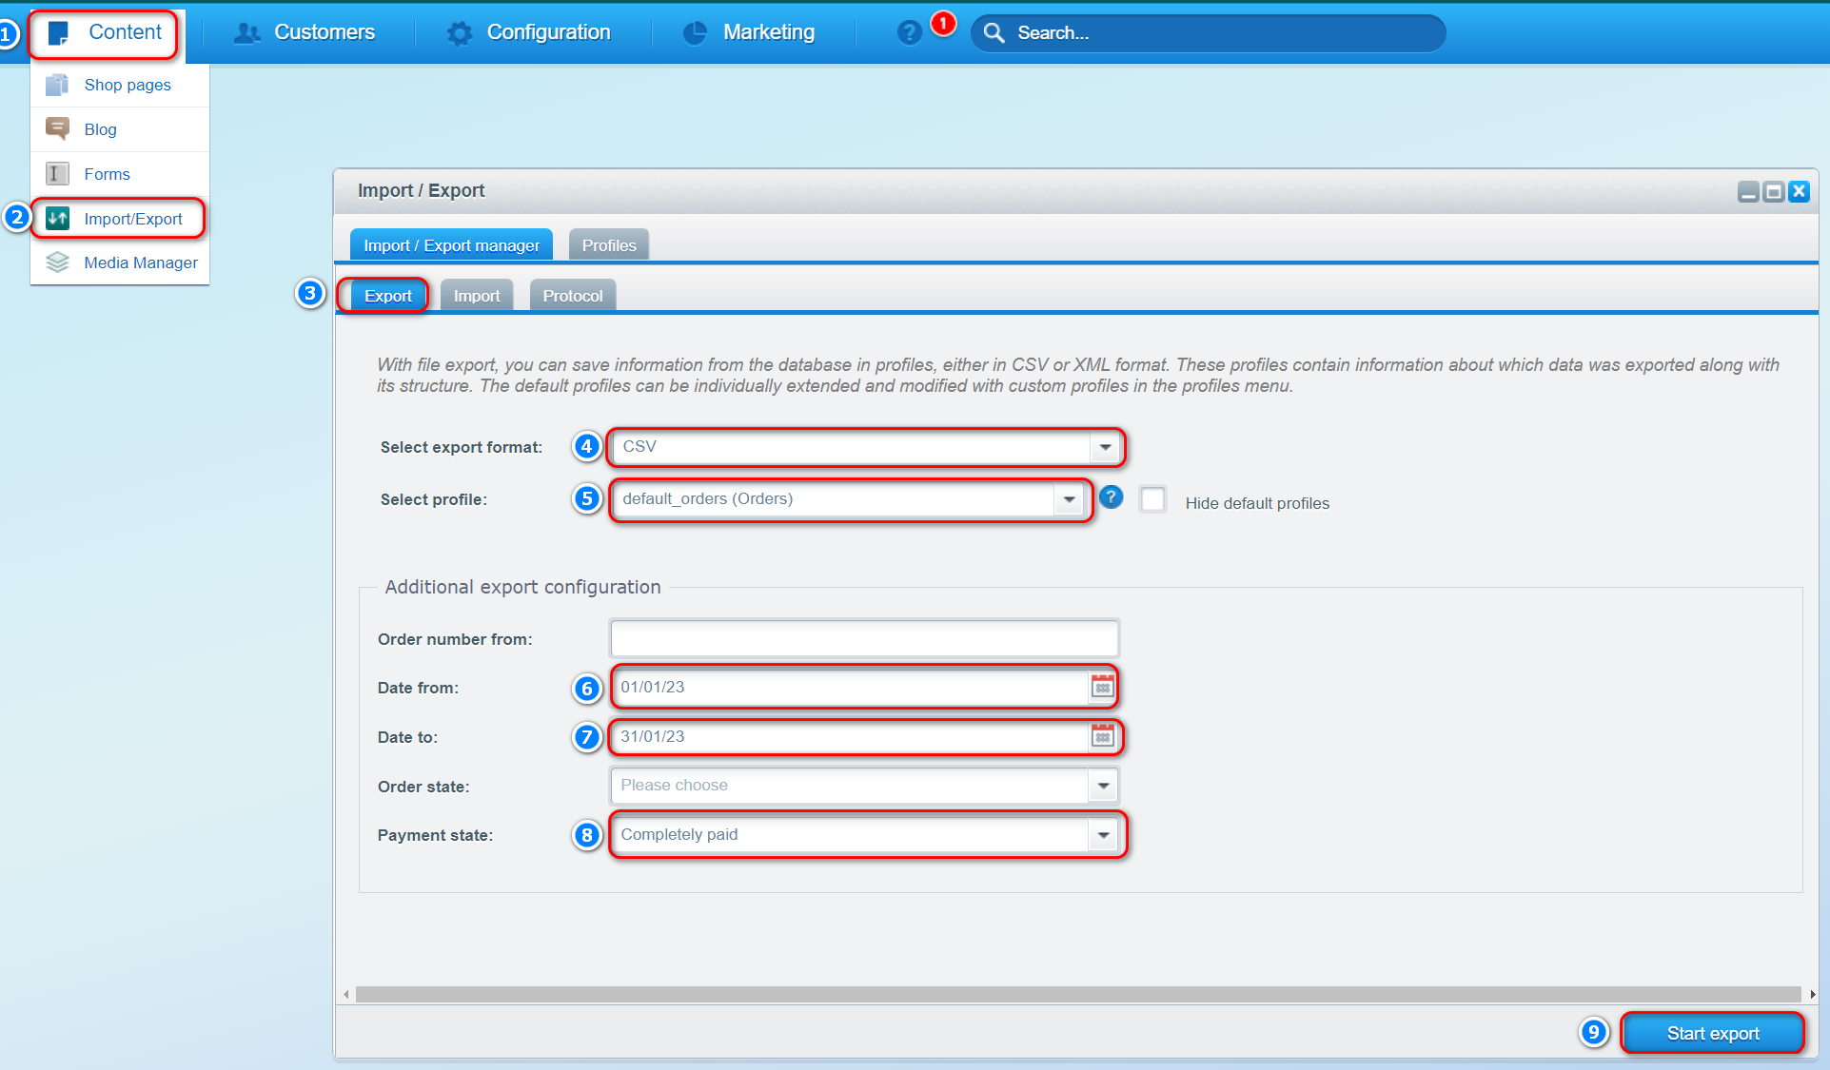Expand the export format dropdown arrow
The width and height of the screenshot is (1830, 1070).
coord(1105,447)
